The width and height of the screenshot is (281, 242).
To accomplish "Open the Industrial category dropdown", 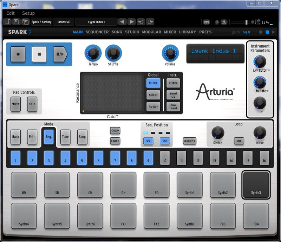I will click(x=64, y=22).
